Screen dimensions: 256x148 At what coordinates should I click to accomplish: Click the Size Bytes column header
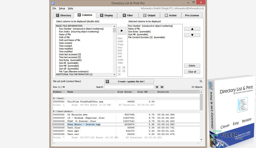(x=126, y=92)
